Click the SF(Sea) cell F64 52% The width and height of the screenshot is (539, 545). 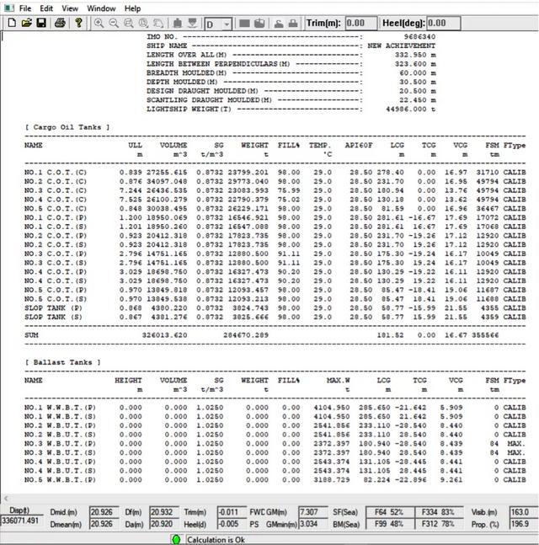[x=390, y=512]
